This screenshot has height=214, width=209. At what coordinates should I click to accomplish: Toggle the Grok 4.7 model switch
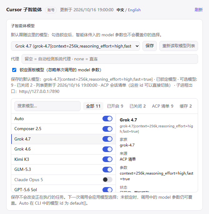(x=107, y=139)
